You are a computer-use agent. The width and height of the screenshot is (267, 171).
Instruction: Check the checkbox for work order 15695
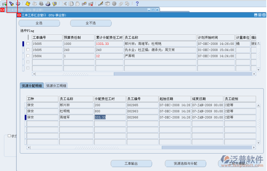[x=28, y=50]
